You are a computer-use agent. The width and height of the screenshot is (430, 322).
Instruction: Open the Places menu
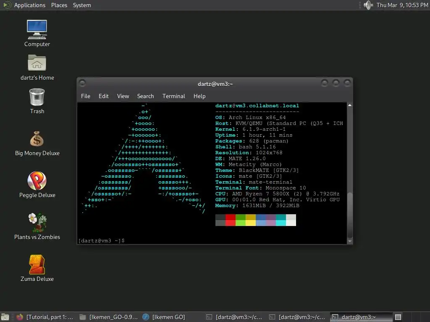(59, 5)
